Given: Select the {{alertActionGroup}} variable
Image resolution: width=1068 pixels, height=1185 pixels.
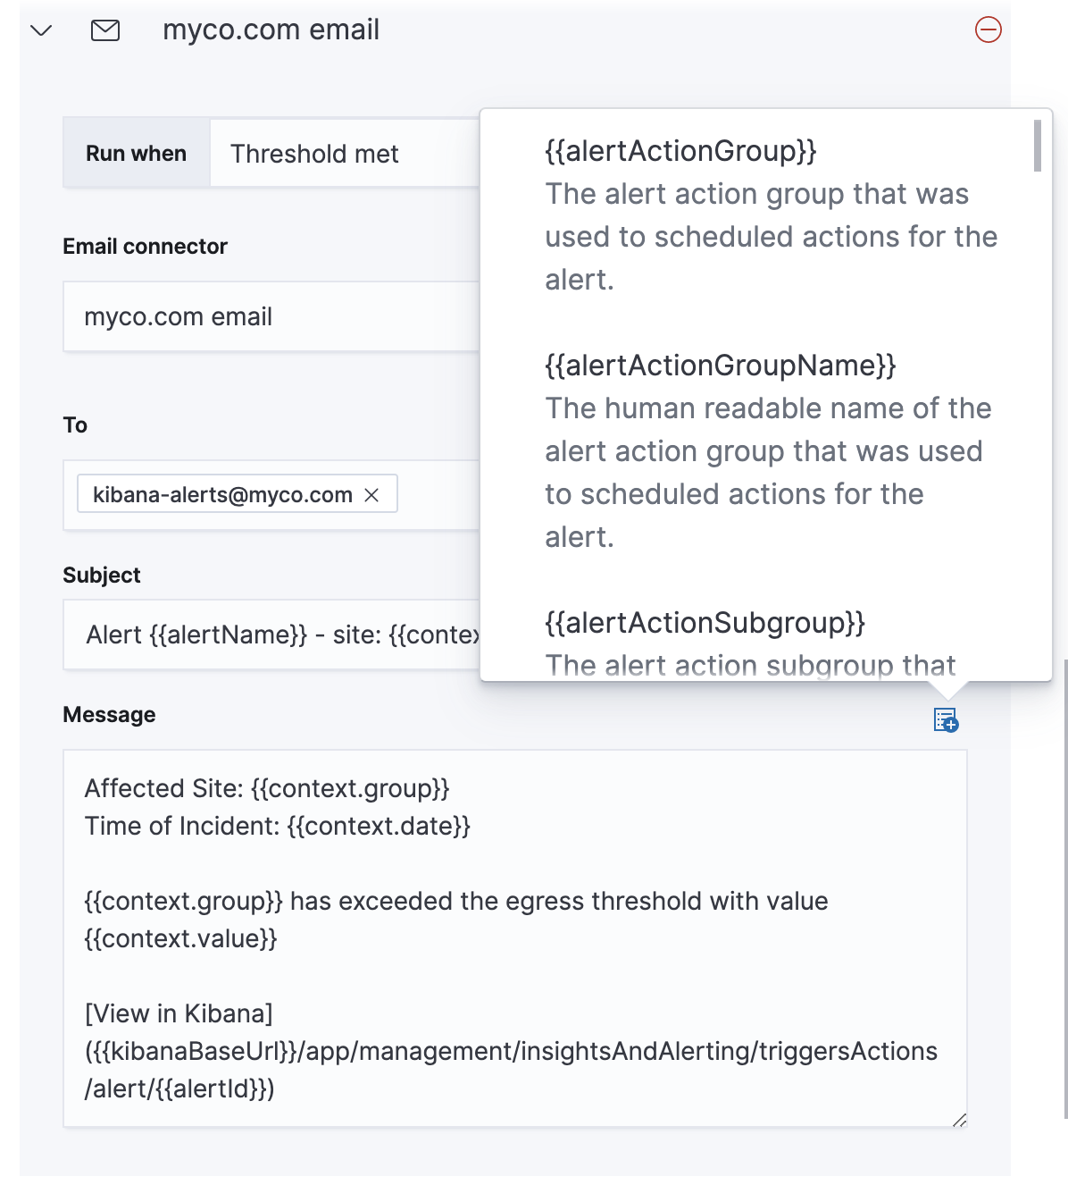Looking at the screenshot, I should click(680, 151).
